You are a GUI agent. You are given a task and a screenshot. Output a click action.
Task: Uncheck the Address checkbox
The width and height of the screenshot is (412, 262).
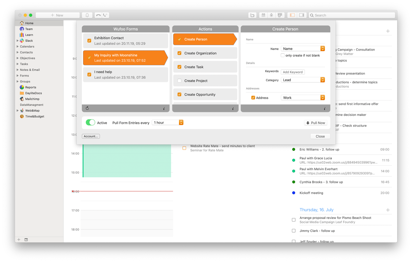coord(253,98)
